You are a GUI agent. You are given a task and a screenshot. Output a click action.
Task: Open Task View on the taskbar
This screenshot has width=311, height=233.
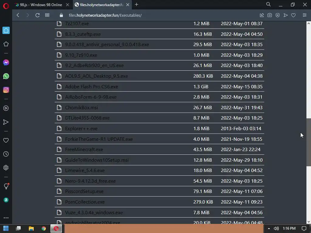pyautogui.click(x=19, y=228)
